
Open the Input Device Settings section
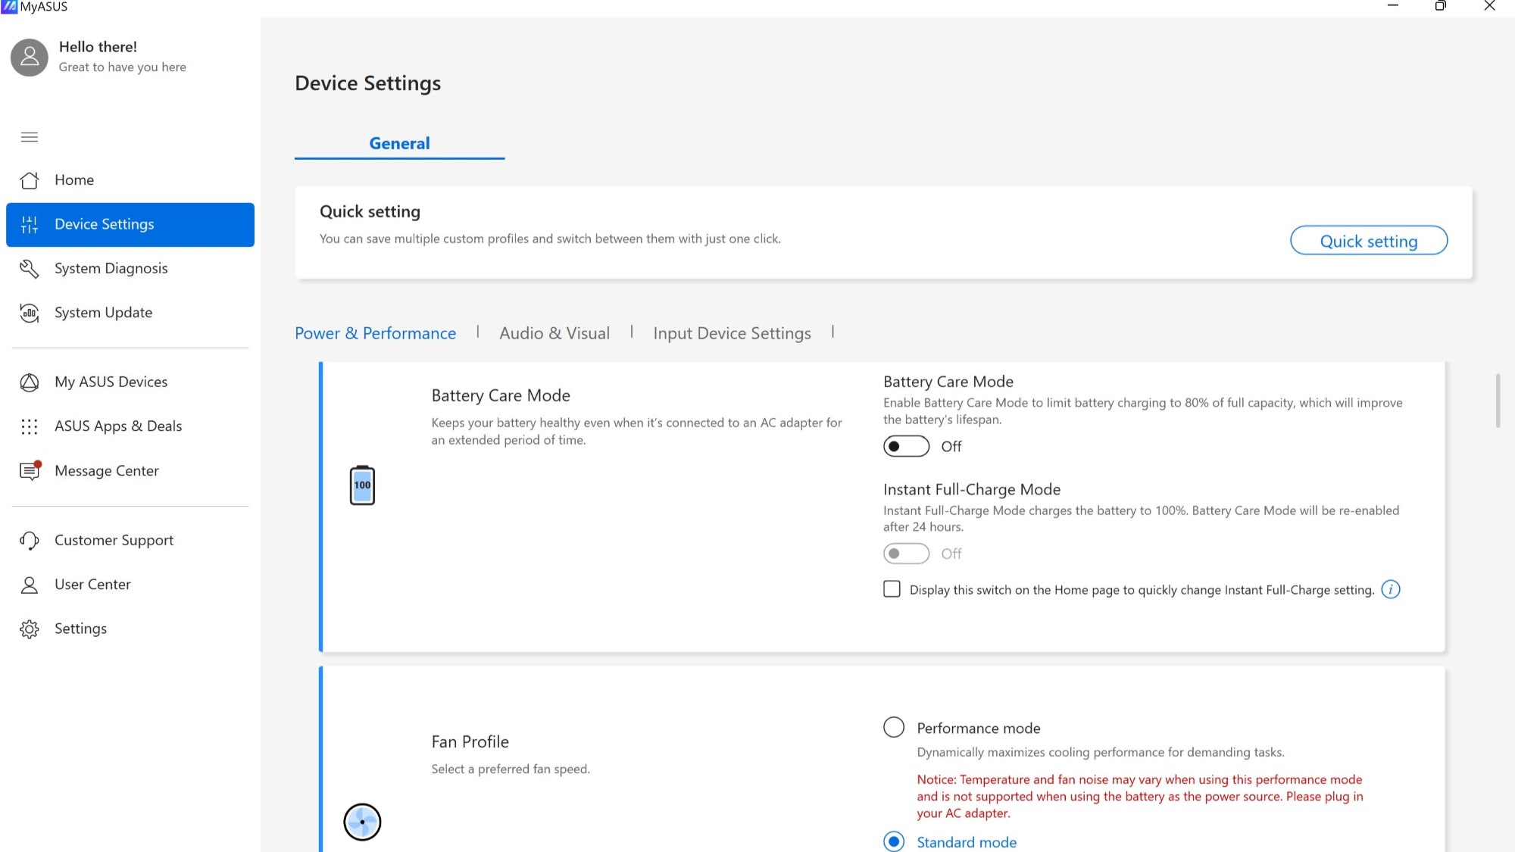pyautogui.click(x=732, y=333)
